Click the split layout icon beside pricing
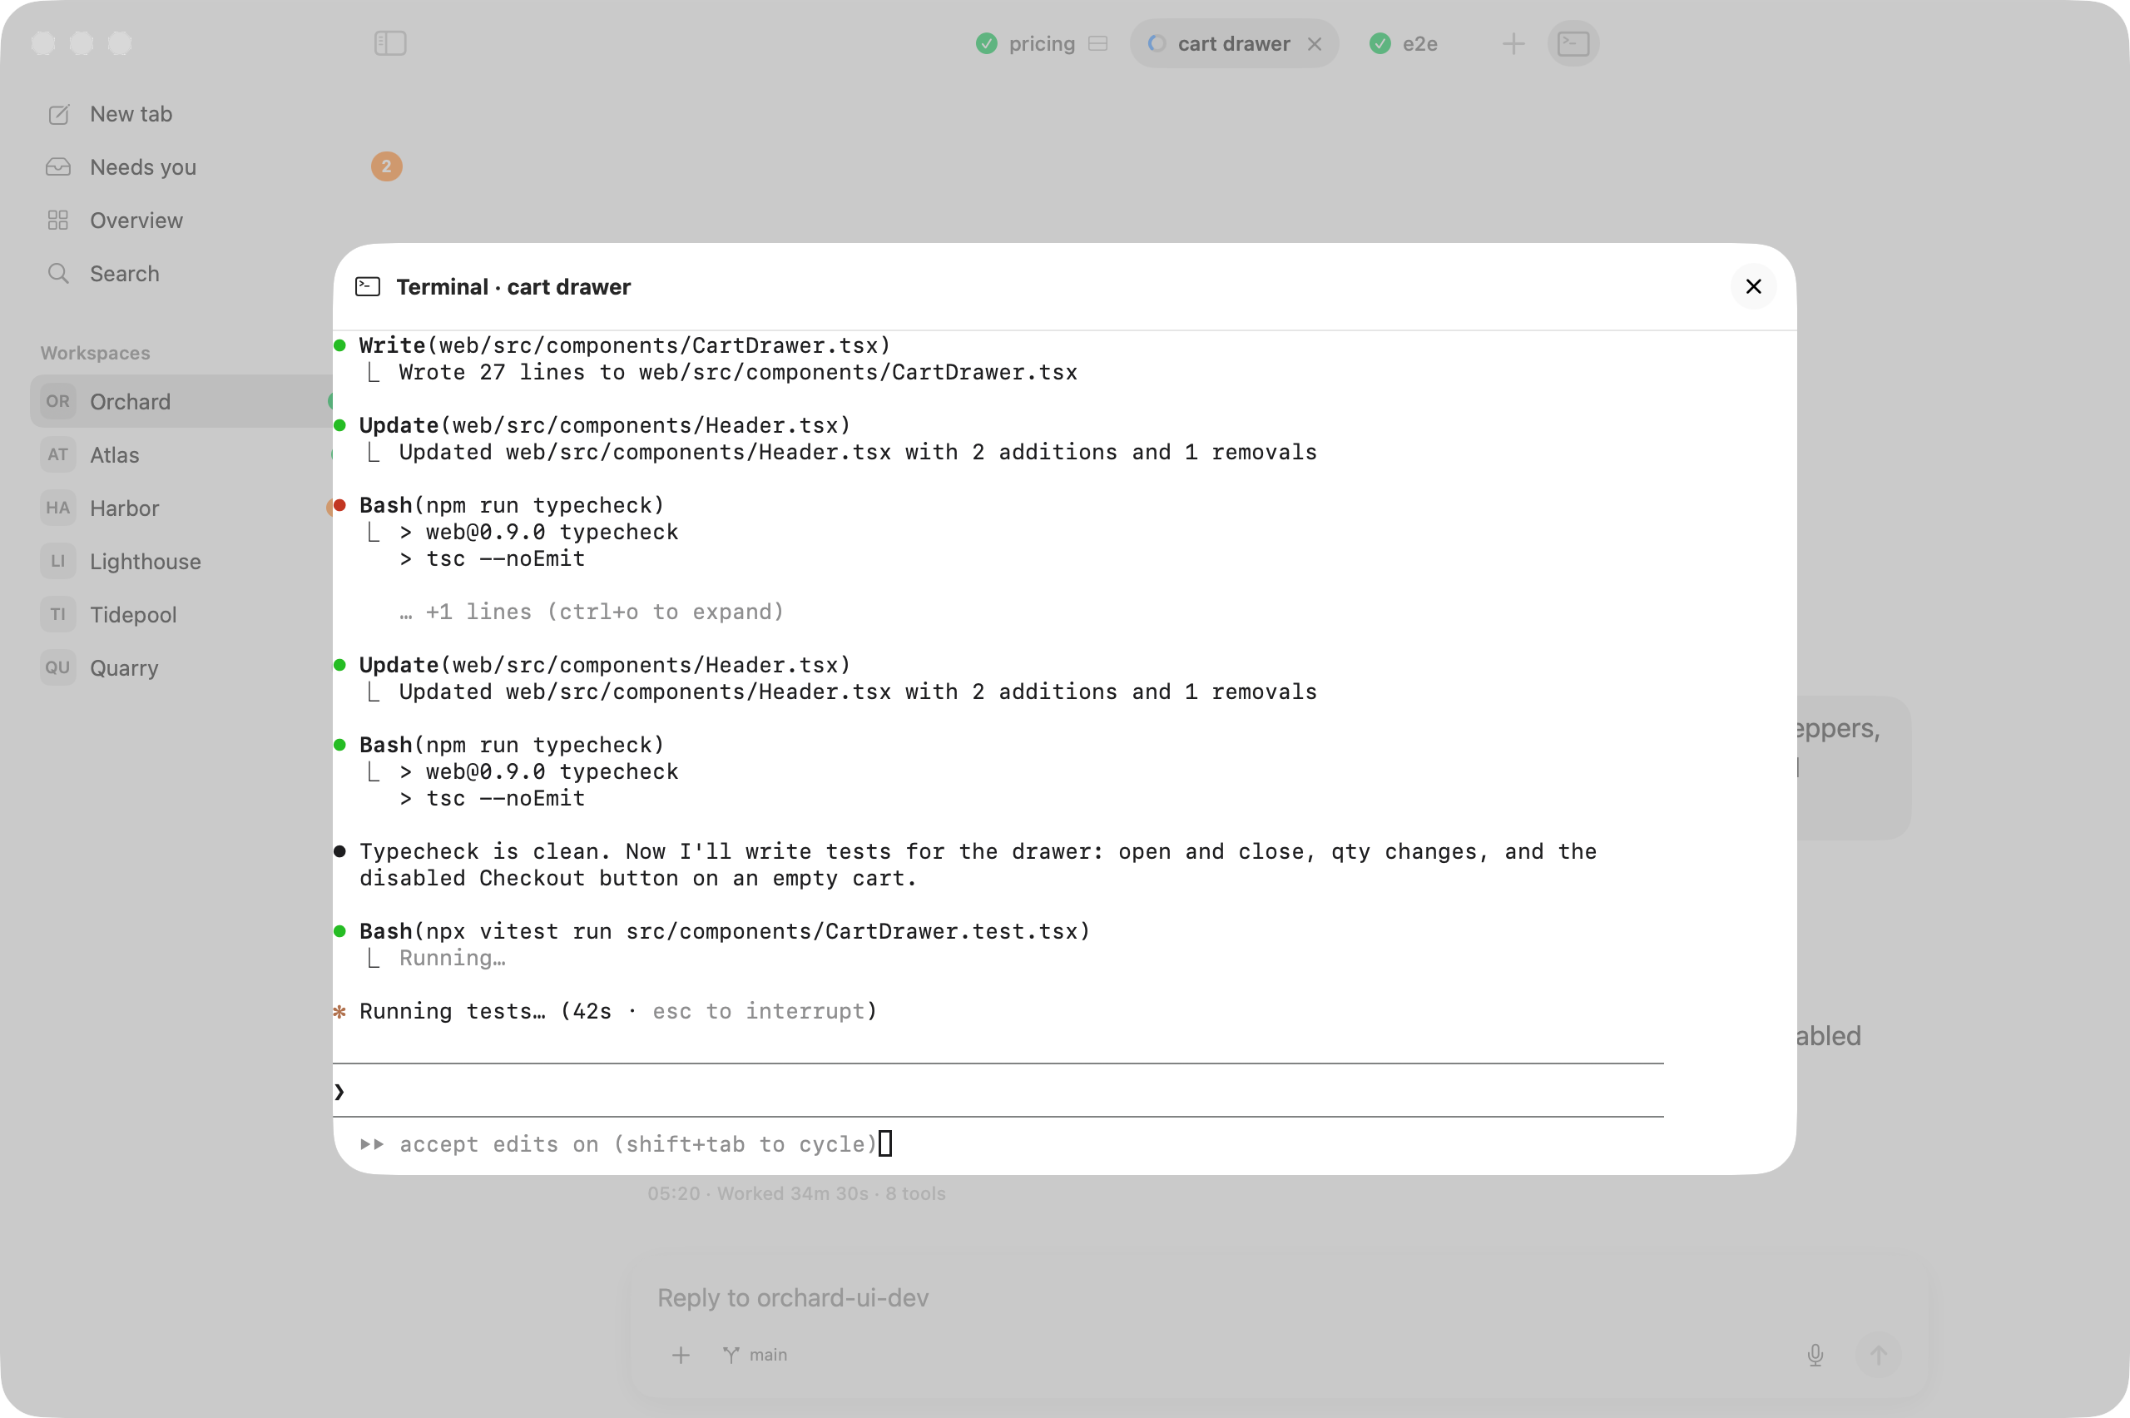 pyautogui.click(x=1097, y=43)
